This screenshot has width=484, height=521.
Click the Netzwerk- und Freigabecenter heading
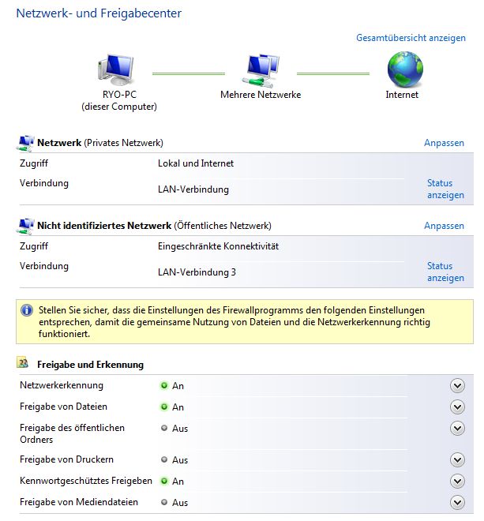click(99, 13)
